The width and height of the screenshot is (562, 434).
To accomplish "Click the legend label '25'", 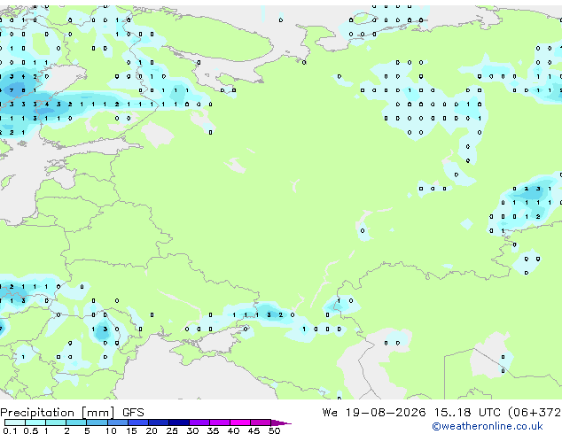I will [172, 430].
